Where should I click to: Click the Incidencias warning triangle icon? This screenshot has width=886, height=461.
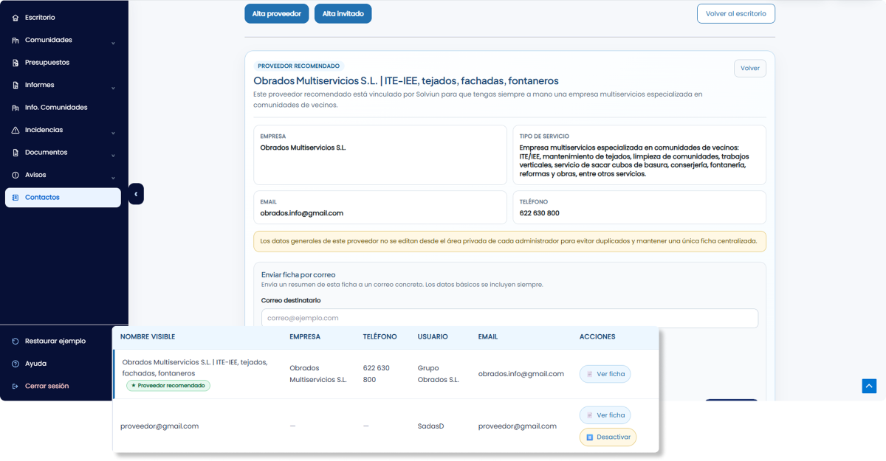click(x=16, y=131)
